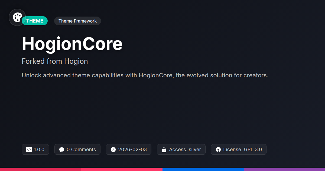Open the 0 Comments link
The width and height of the screenshot is (325, 171).
(x=81, y=150)
